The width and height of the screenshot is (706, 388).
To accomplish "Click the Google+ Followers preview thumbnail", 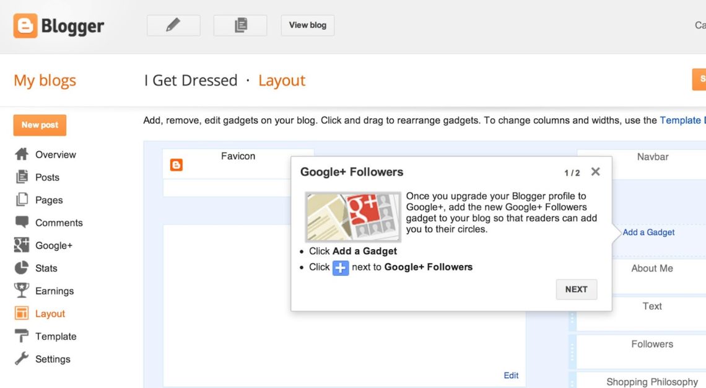I will (x=353, y=217).
